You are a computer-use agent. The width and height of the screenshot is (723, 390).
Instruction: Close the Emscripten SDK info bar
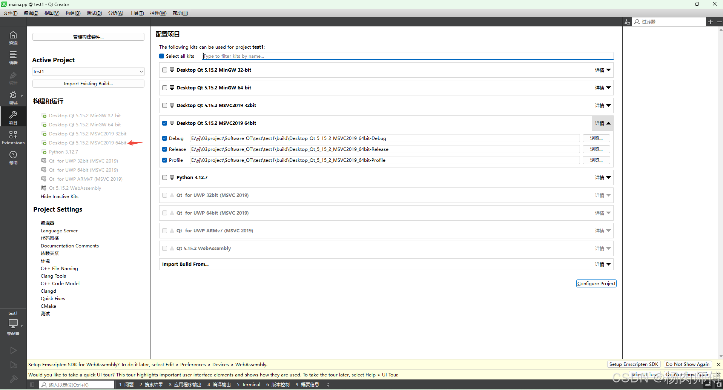coord(718,364)
